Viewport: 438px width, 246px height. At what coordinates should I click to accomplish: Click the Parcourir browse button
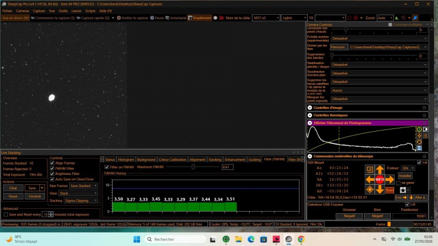pyautogui.click(x=339, y=47)
